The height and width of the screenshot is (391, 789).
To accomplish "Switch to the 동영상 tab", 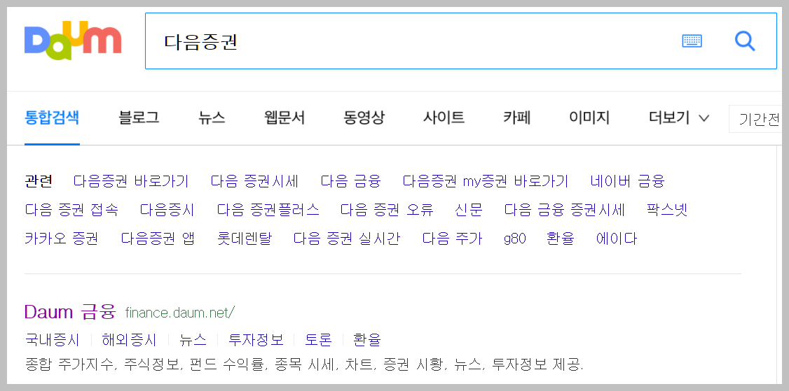I will [364, 118].
